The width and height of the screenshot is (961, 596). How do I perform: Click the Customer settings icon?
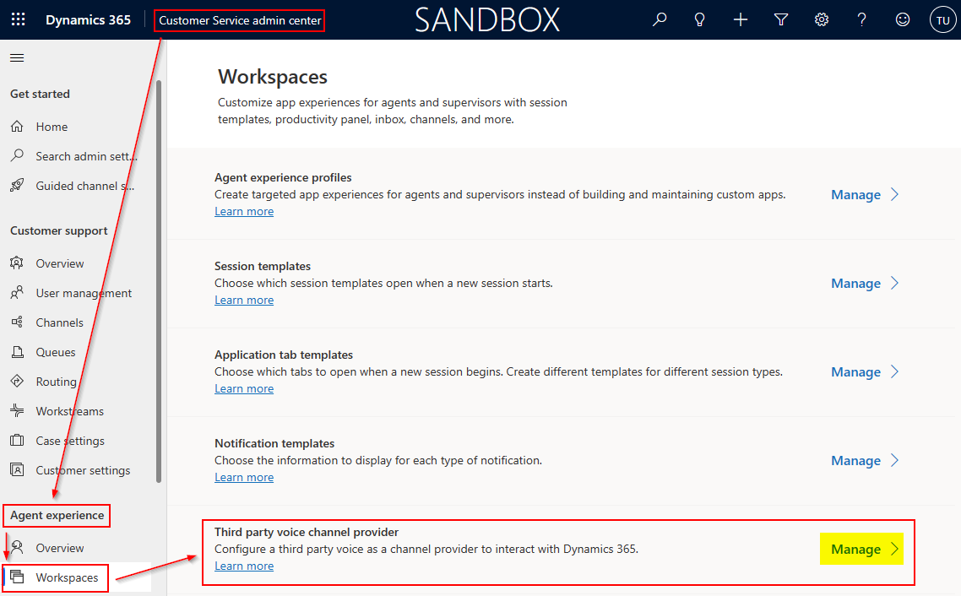pyautogui.click(x=17, y=470)
